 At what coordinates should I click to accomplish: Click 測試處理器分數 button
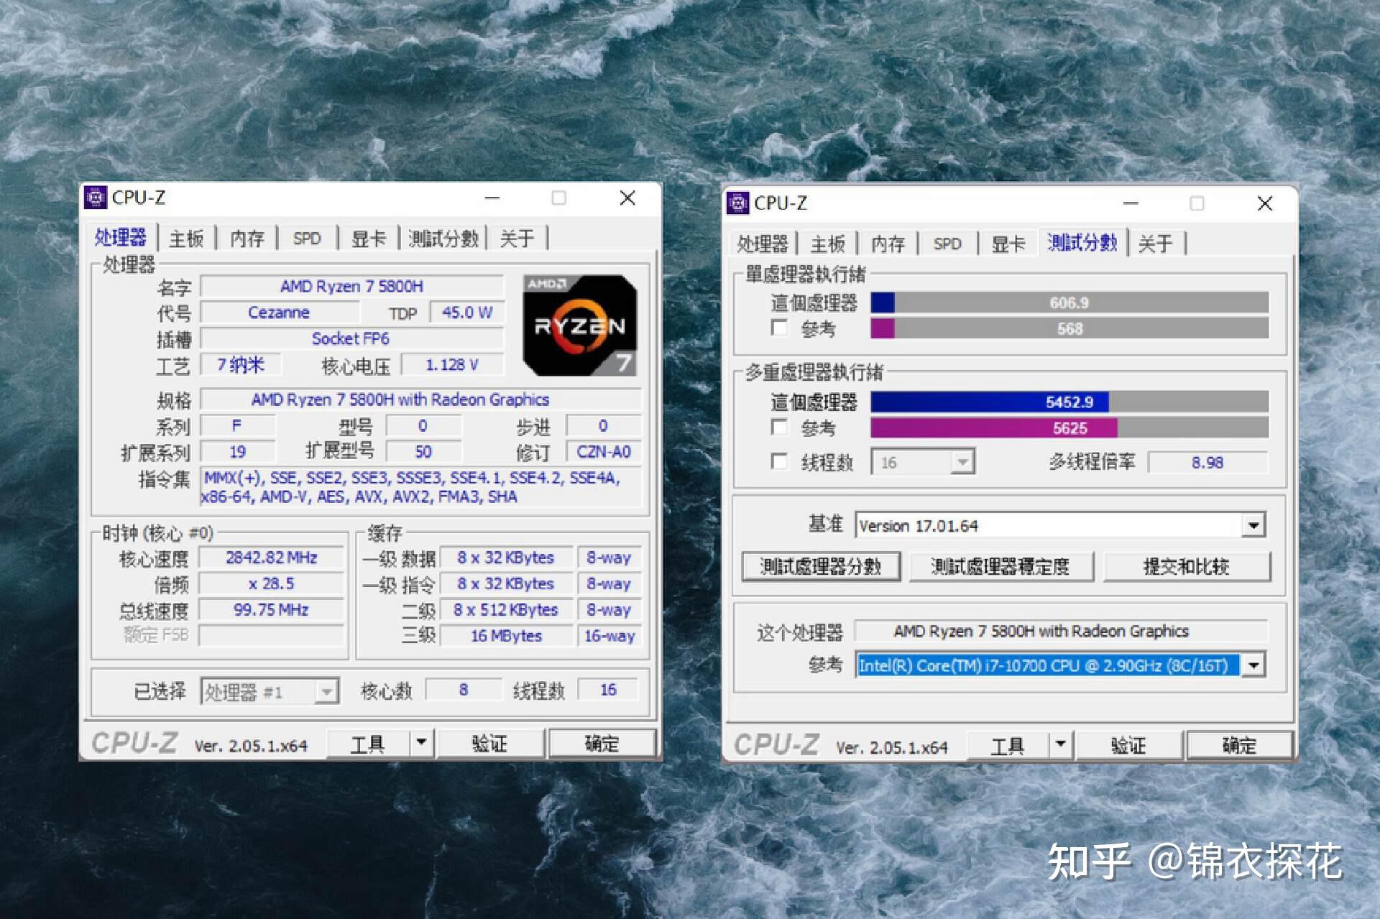[821, 567]
